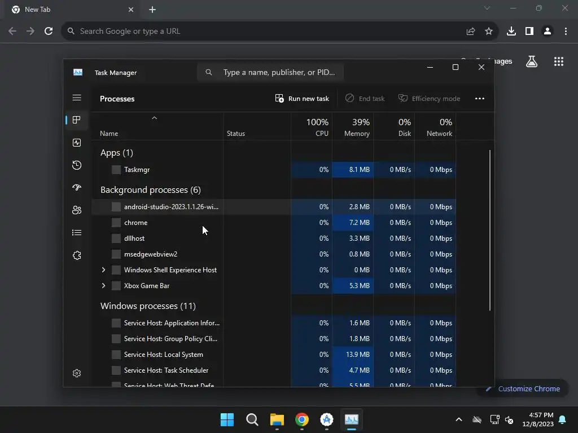Viewport: 578px width, 433px height.
Task: Open Chrome downloads icon
Action: (511, 31)
